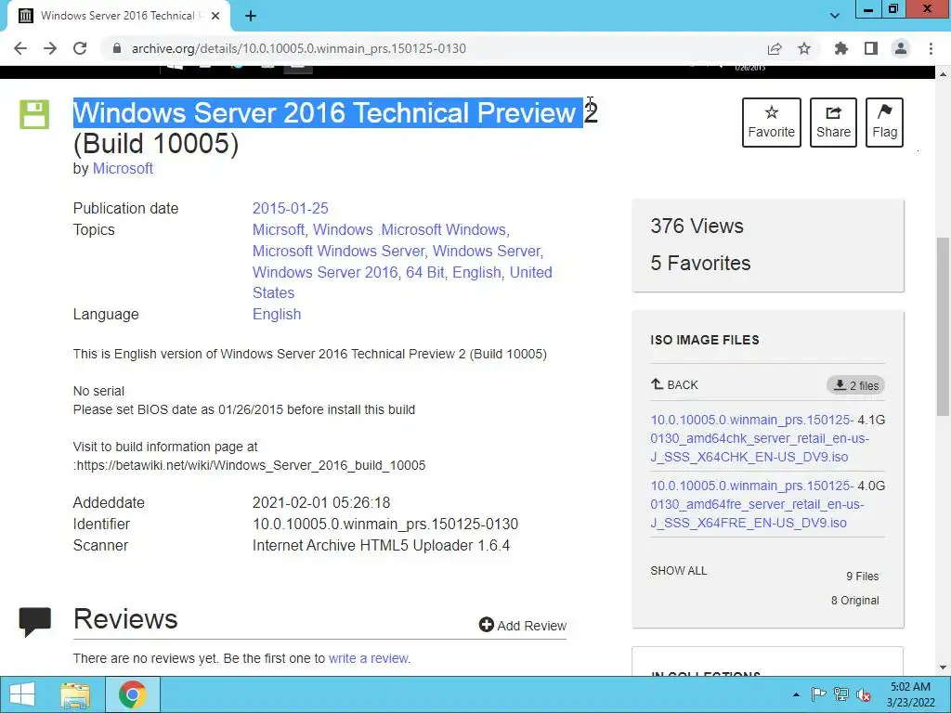Click SHOW ALL files
The height and width of the screenshot is (713, 951).
click(679, 571)
